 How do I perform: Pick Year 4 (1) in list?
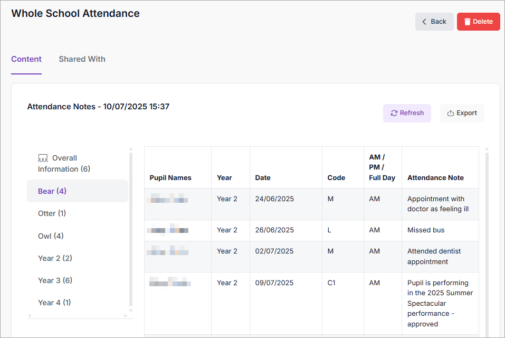click(x=54, y=303)
